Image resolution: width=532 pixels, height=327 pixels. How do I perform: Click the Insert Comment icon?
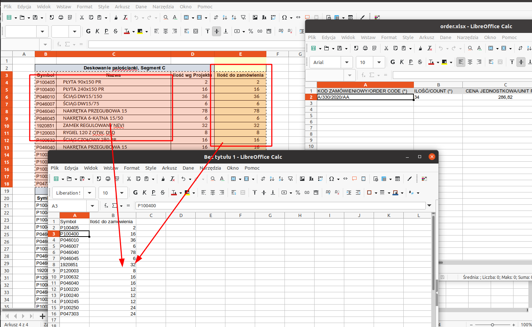pyautogui.click(x=354, y=179)
